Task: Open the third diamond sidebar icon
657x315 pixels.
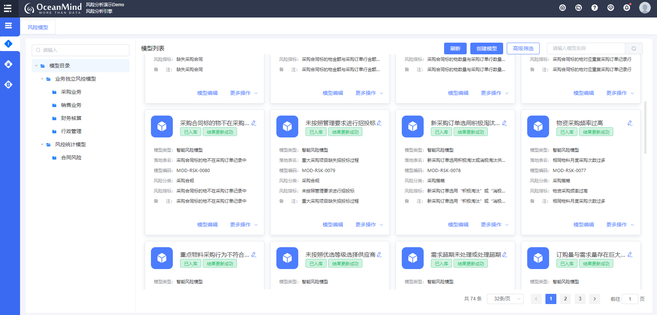Action: [x=8, y=85]
